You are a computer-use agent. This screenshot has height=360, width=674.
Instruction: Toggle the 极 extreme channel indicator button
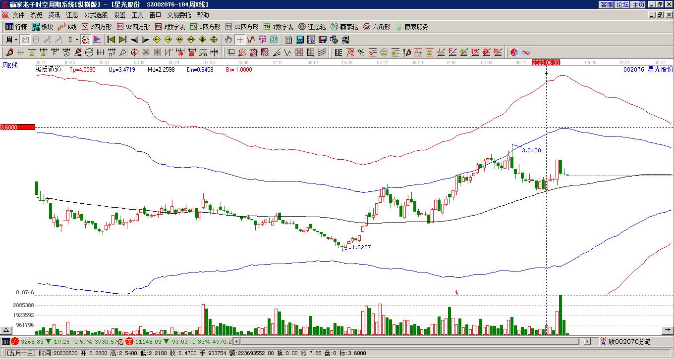(x=86, y=40)
